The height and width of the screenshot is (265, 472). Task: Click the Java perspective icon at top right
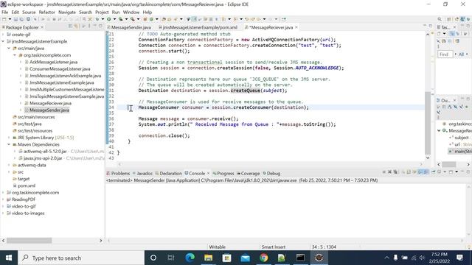pos(462,19)
